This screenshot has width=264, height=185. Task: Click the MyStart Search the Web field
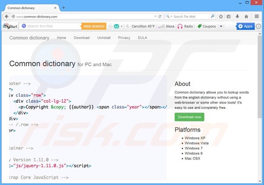[x=50, y=26]
